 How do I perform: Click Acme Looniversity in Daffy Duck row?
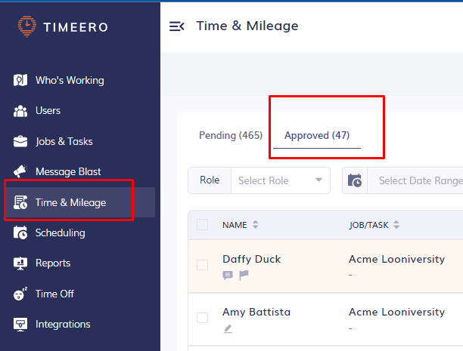396,259
